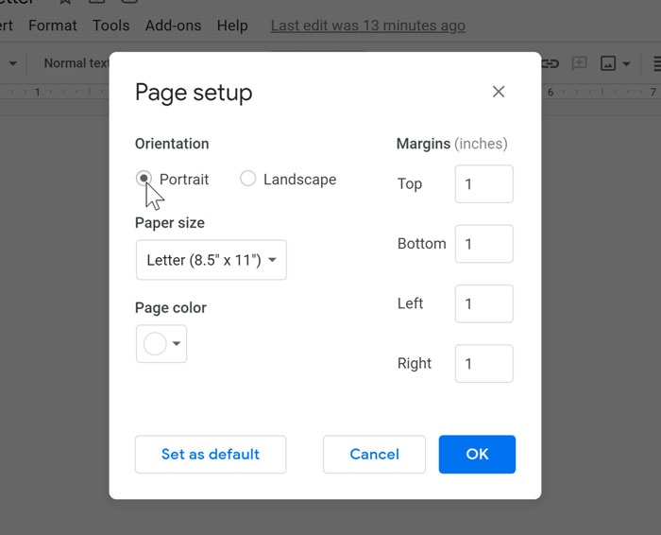Select the Portrait orientation option
This screenshot has width=661, height=535.
(144, 179)
